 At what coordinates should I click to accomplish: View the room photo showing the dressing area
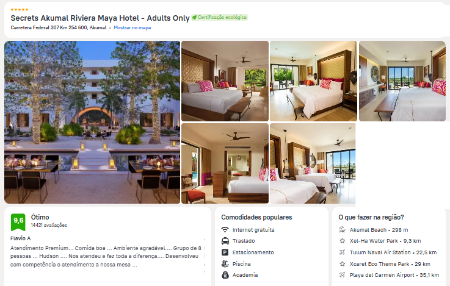pyautogui.click(x=225, y=163)
